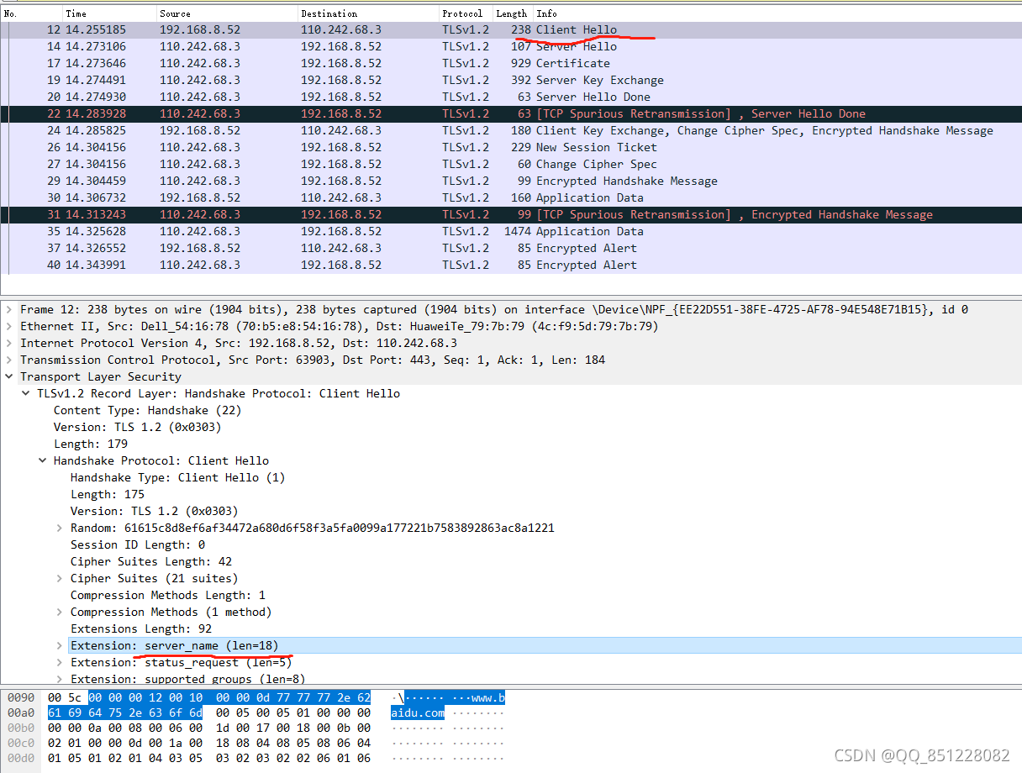This screenshot has width=1022, height=773.
Task: Select packet 35 Application Data length 1474
Action: point(511,231)
